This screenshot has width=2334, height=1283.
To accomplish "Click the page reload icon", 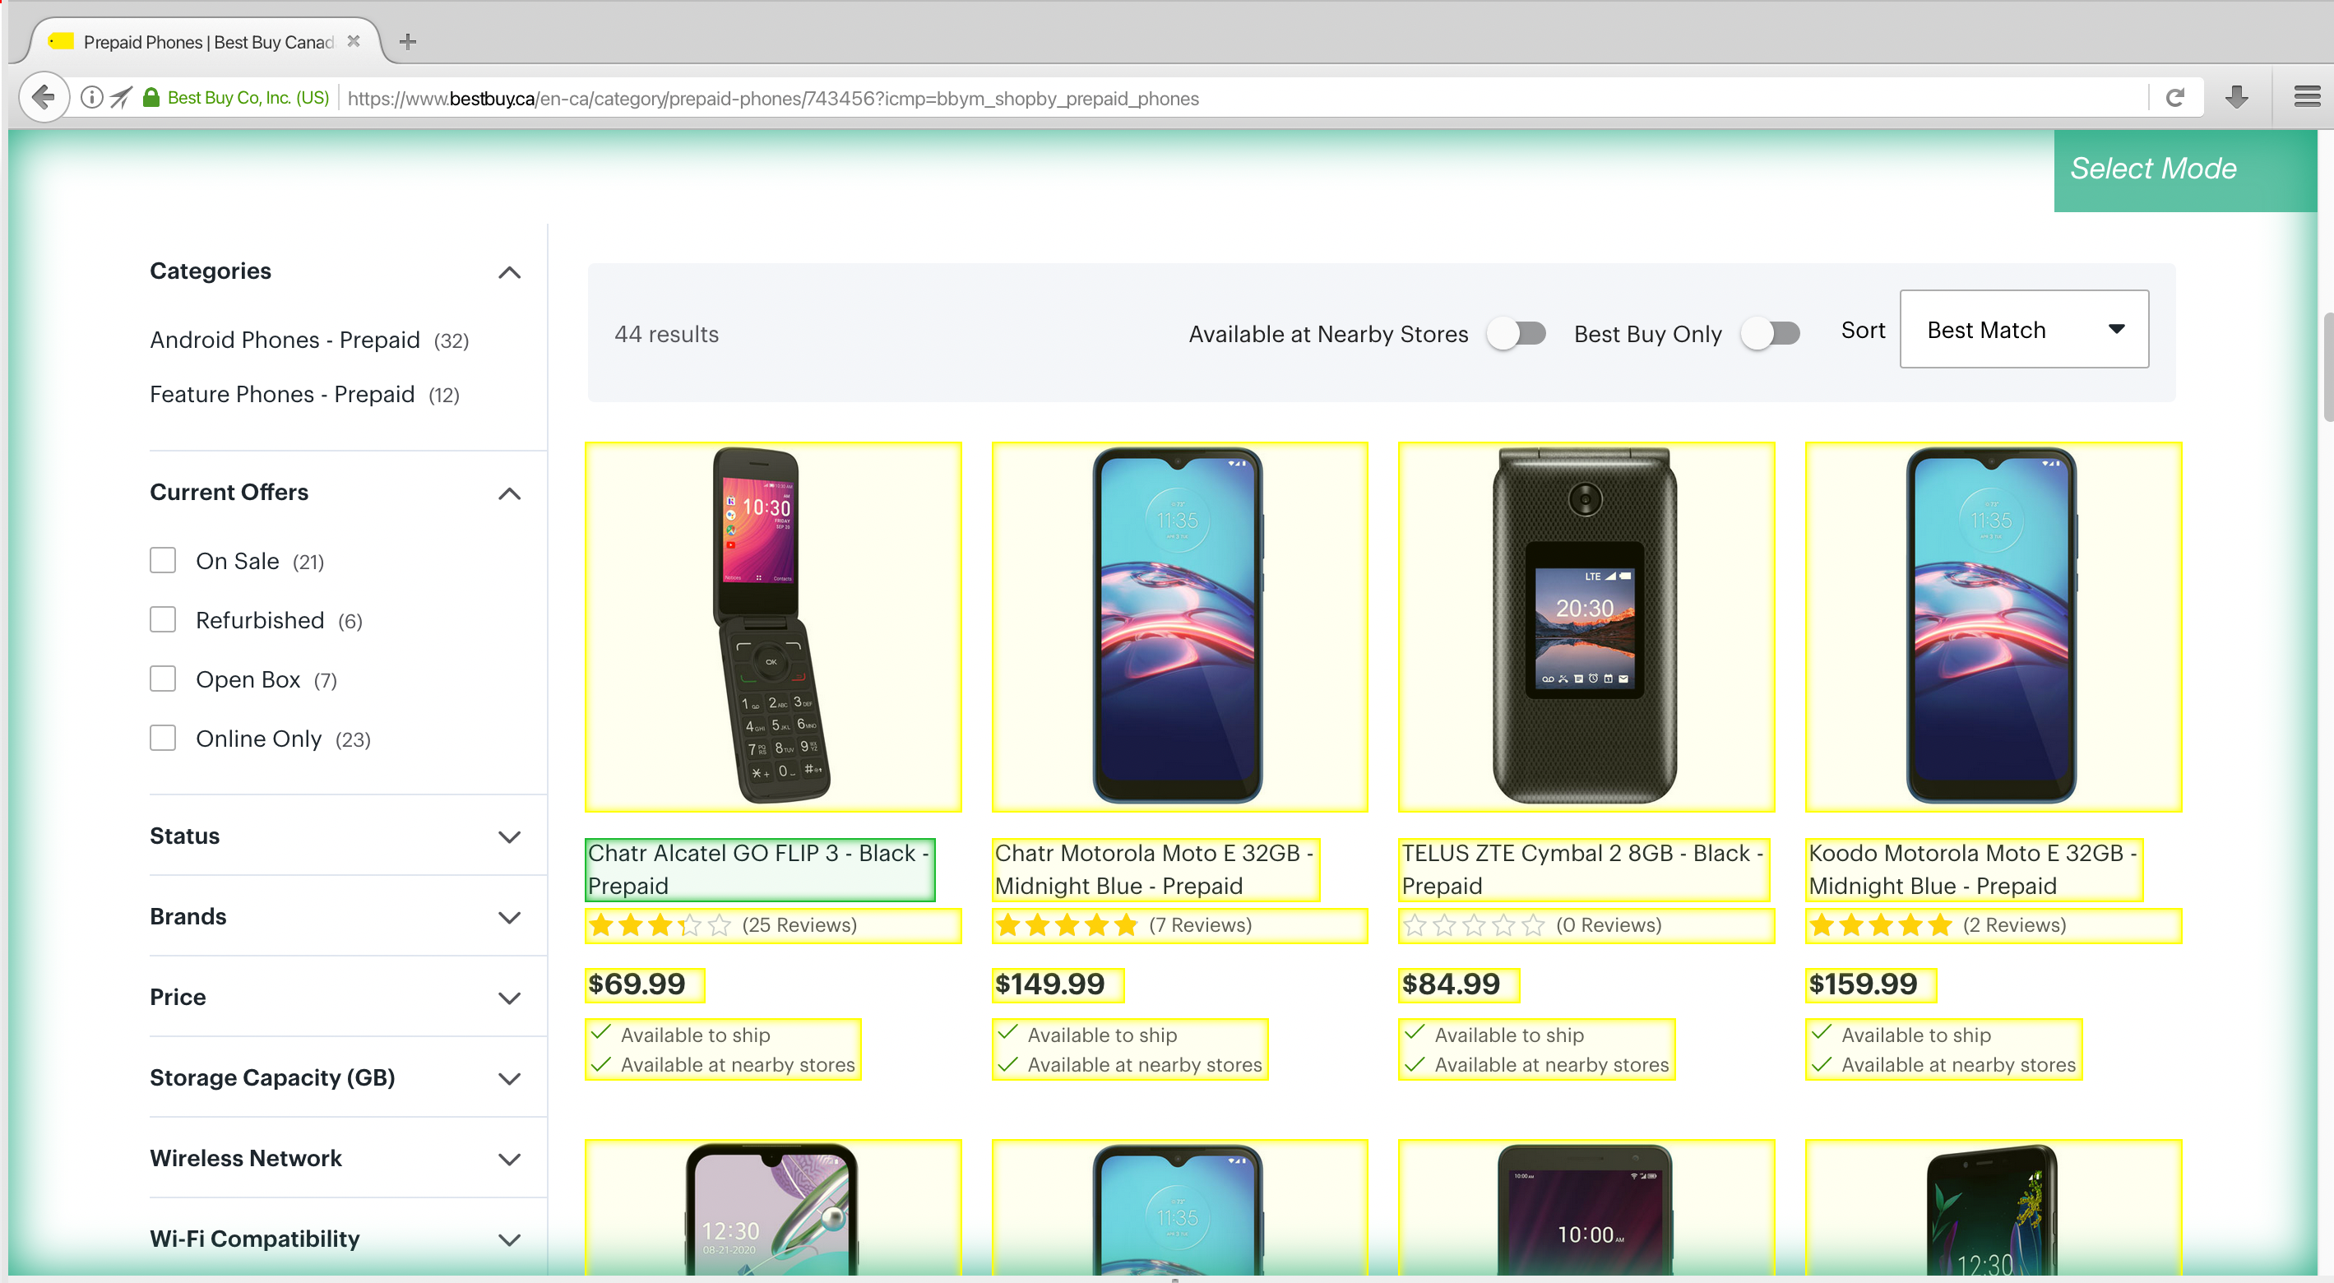I will point(2176,98).
